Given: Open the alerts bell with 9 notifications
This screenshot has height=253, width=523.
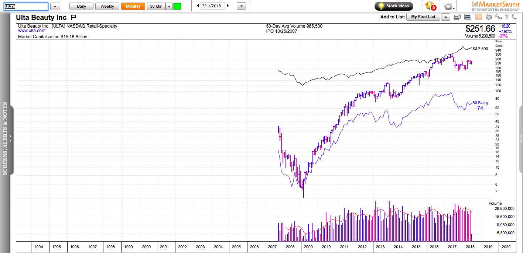Looking at the screenshot, I should 430,6.
